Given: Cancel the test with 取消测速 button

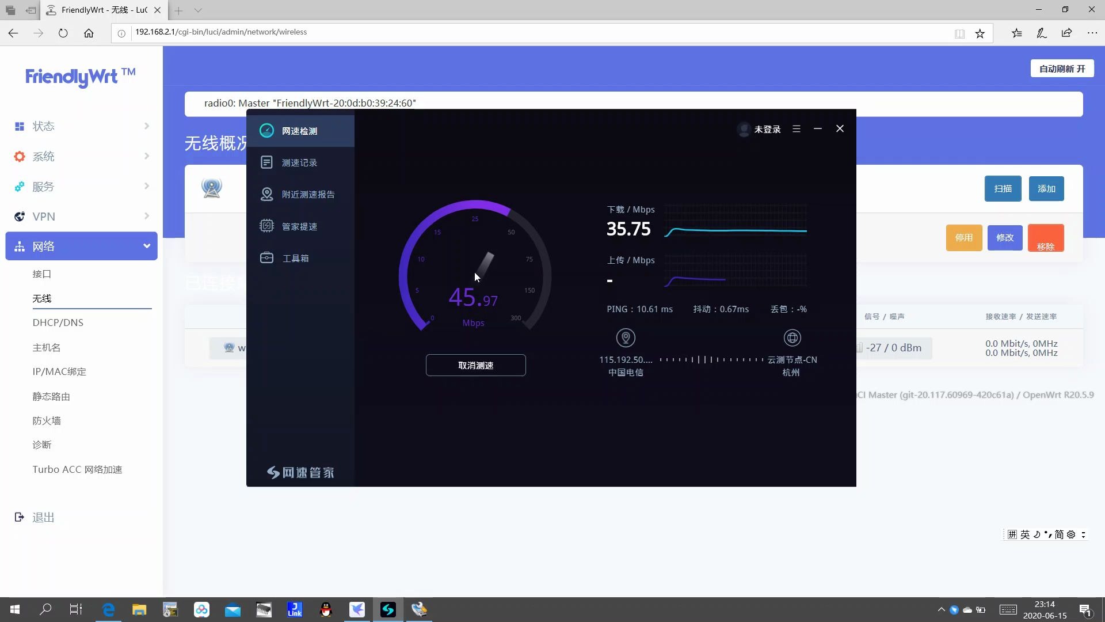Looking at the screenshot, I should coord(475,365).
